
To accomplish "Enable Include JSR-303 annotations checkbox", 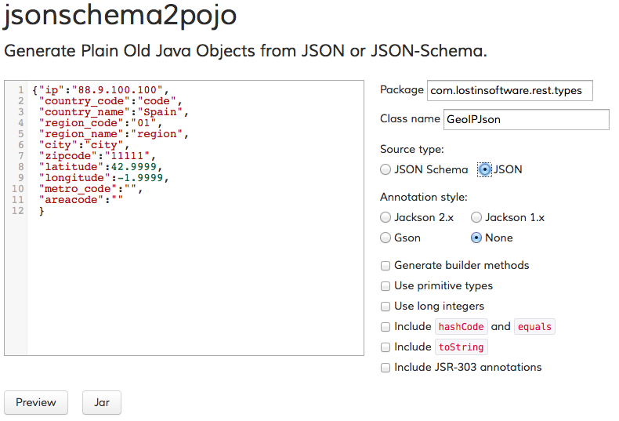I will click(386, 368).
